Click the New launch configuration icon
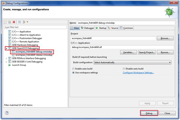Image resolution: width=180 pixels, height=120 pixels. 5,22
